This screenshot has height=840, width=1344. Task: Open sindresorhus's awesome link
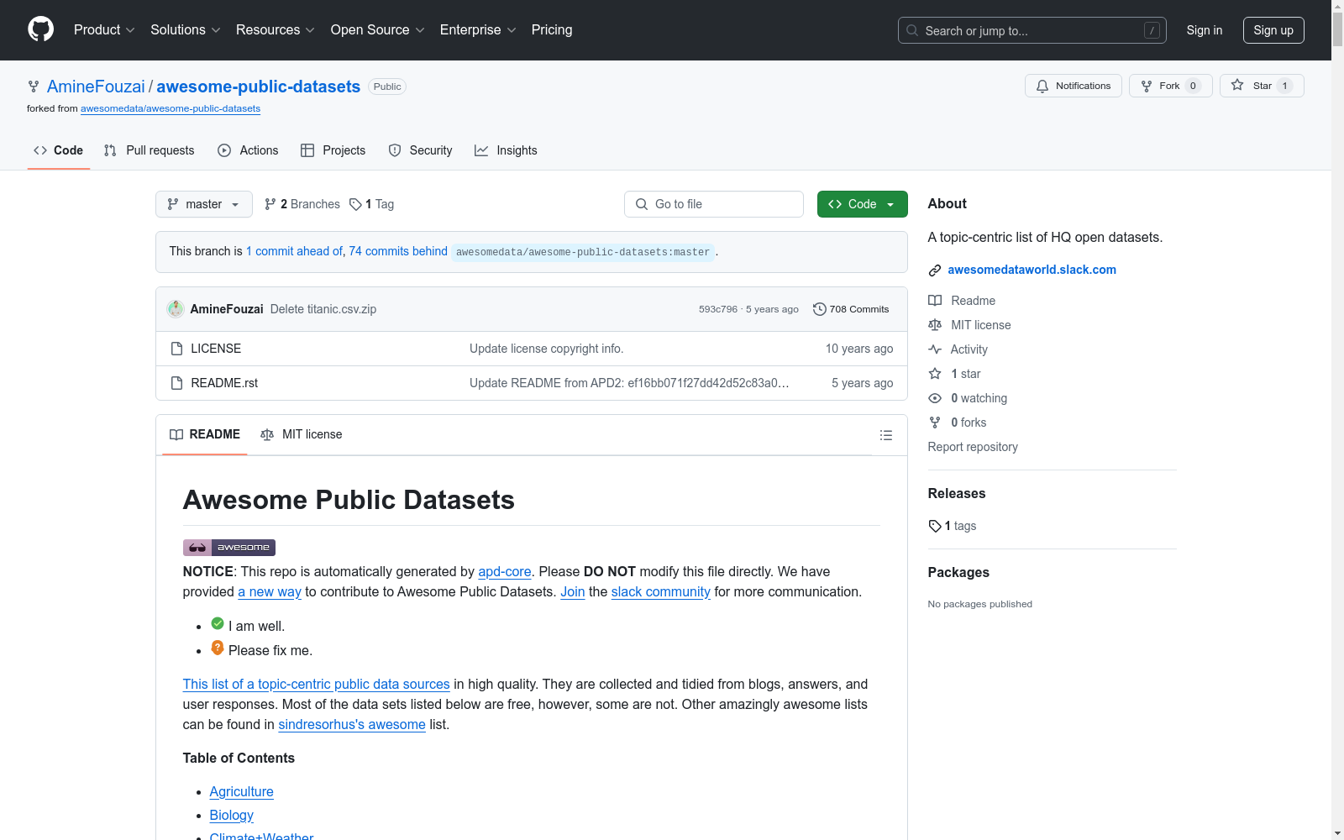tap(352, 724)
